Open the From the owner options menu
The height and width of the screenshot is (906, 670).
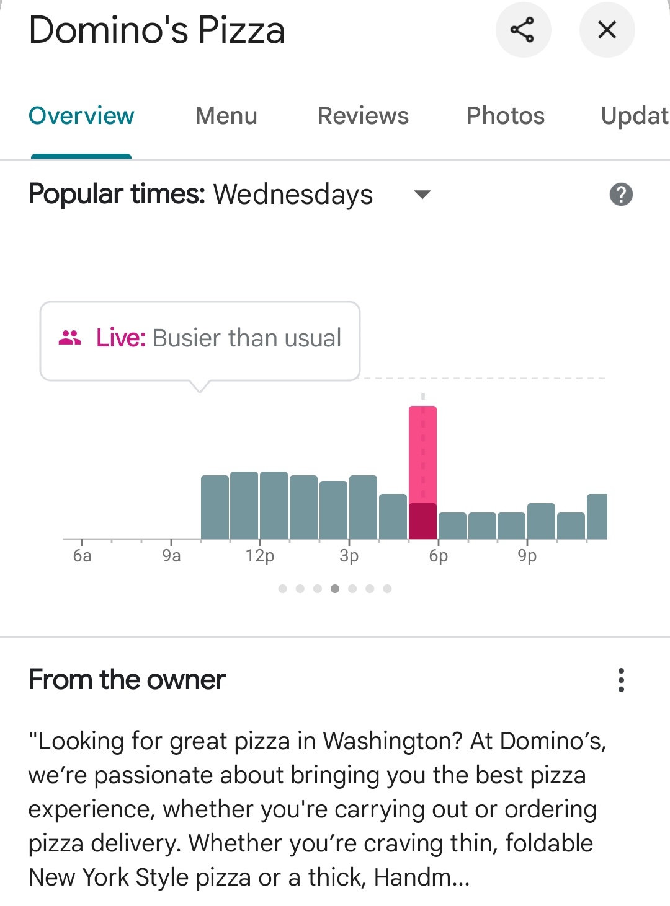coord(621,680)
